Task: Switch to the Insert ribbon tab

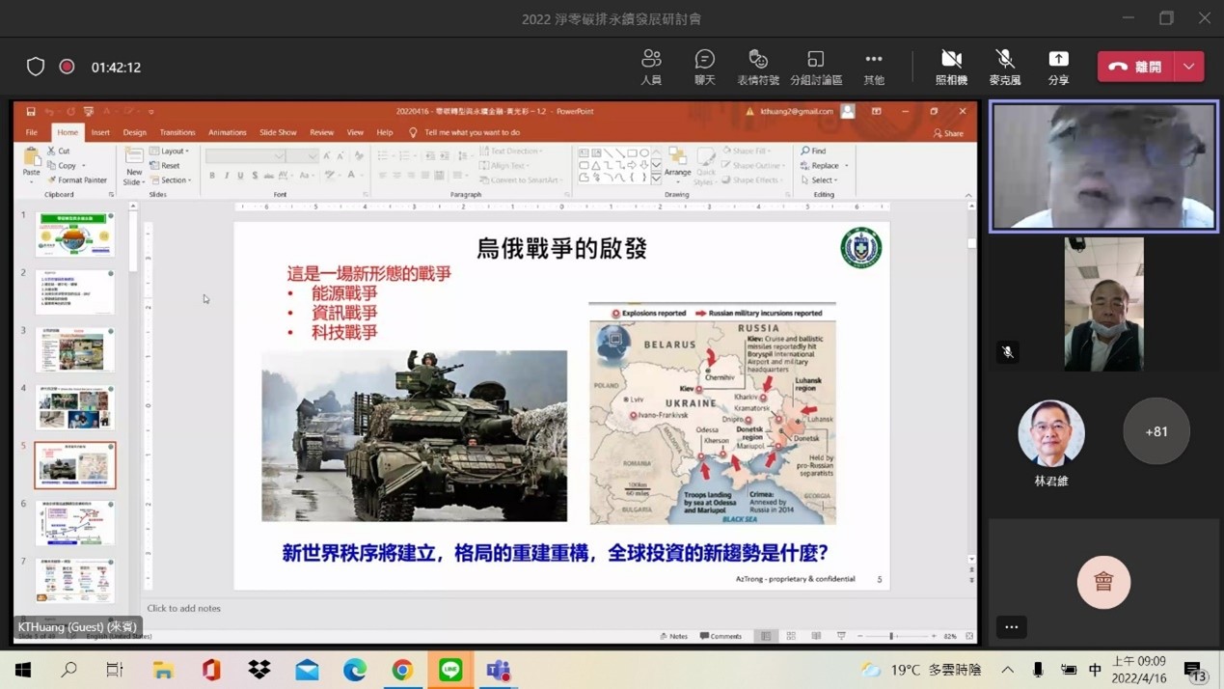Action: [x=100, y=132]
